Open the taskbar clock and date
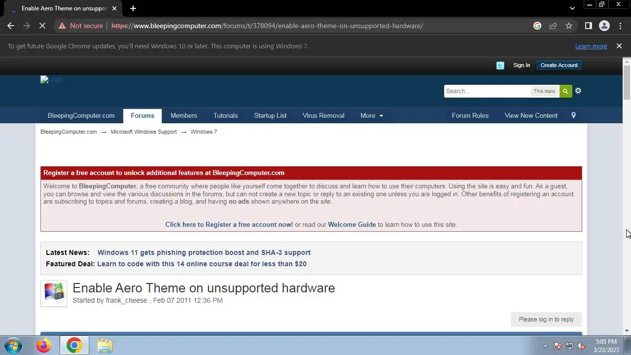This screenshot has width=631, height=355. click(606, 346)
